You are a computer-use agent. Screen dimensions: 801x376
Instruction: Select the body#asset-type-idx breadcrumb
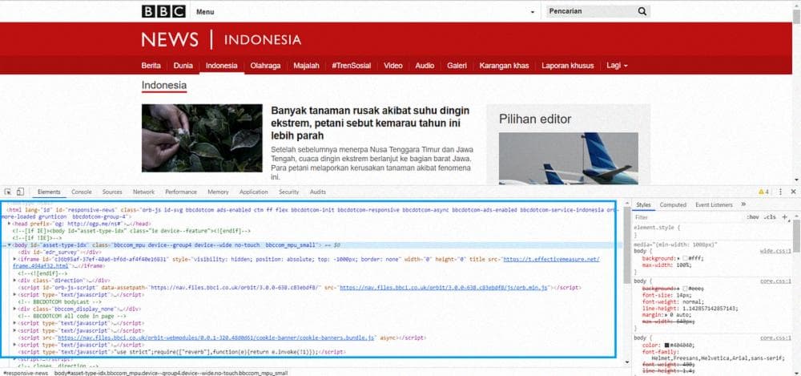tap(171, 373)
